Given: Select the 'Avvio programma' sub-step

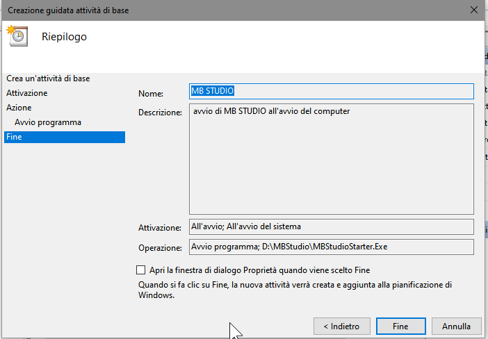Looking at the screenshot, I should (47, 122).
